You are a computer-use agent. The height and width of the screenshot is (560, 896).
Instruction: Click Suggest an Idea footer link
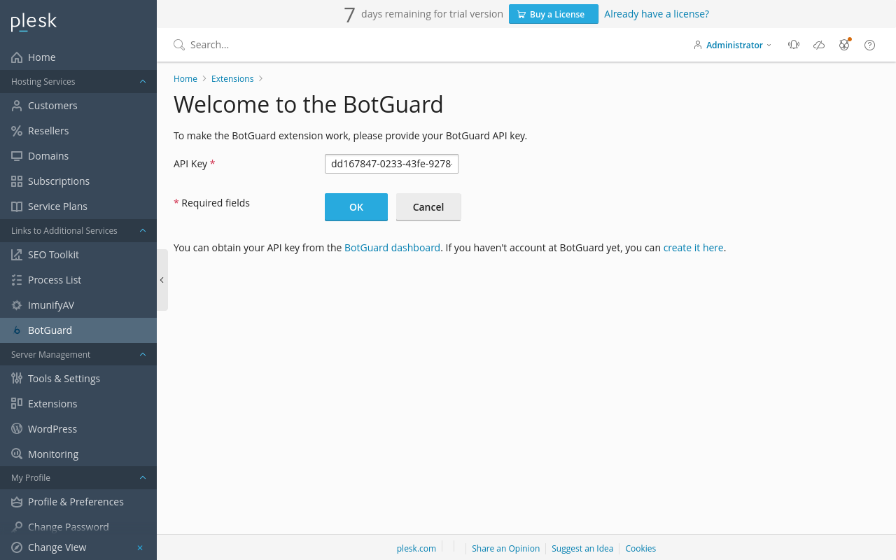[x=582, y=549]
